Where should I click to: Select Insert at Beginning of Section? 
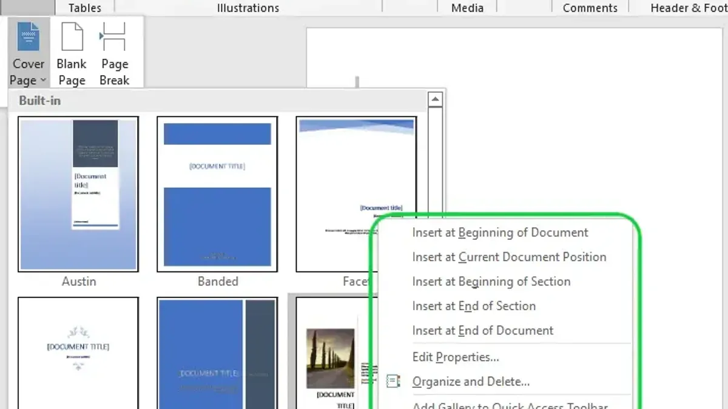491,282
